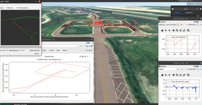Click Wall Elapsed value field in RViz
Screen dimensions: 202x105
coord(22,50)
